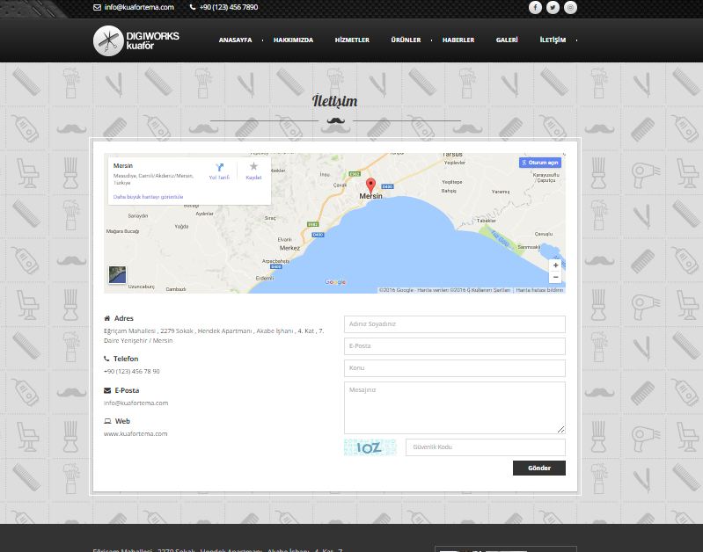This screenshot has height=552, width=703.
Task: Click the Gönder submit button
Action: [x=538, y=468]
